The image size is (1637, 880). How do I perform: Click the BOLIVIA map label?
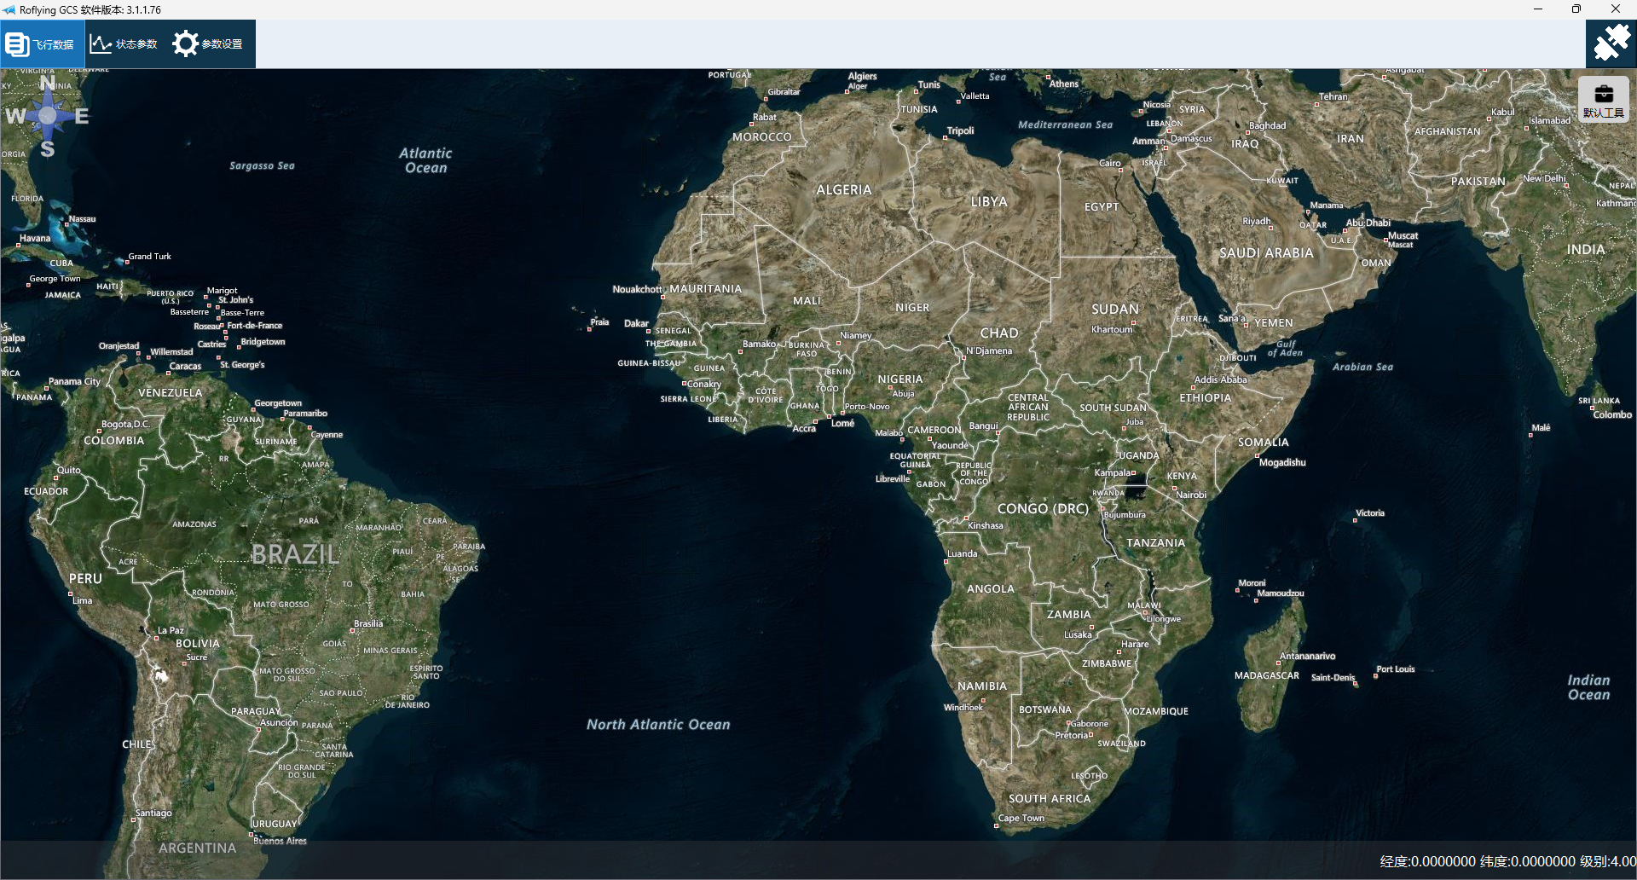coord(198,644)
